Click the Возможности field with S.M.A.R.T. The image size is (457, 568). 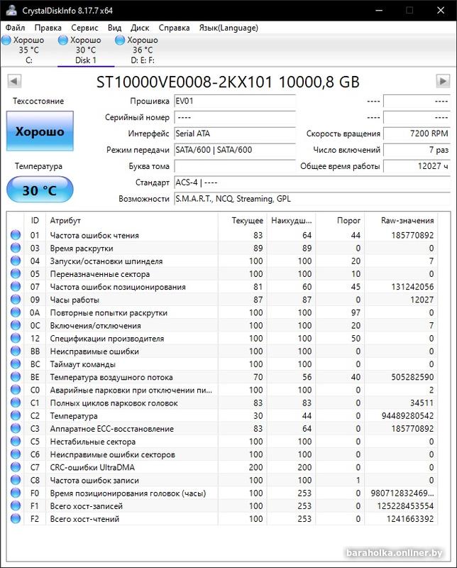(312, 199)
